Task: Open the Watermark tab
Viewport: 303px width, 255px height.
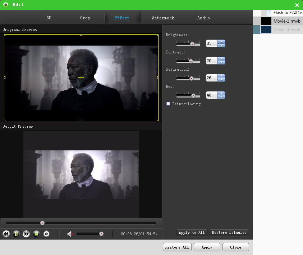Action: (163, 18)
